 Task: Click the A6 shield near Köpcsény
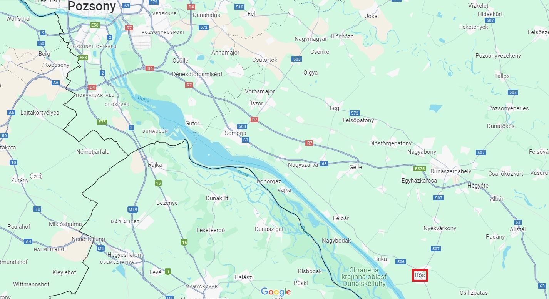pyautogui.click(x=56, y=83)
